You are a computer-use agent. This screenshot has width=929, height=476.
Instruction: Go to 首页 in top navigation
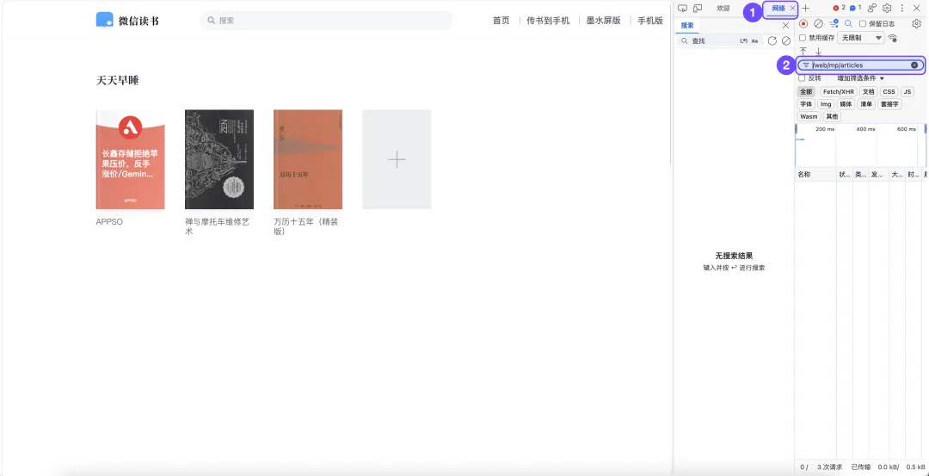pos(501,20)
